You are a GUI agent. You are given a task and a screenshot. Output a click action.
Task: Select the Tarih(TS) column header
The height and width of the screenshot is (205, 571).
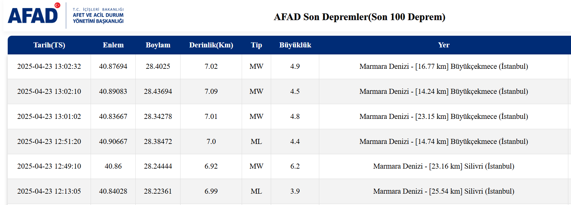point(49,45)
